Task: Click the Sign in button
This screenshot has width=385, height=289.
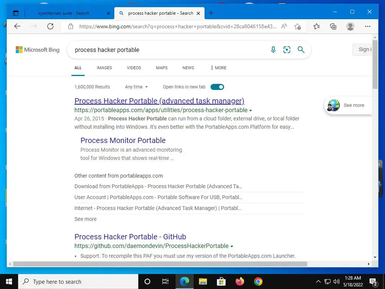Action: 362,49
